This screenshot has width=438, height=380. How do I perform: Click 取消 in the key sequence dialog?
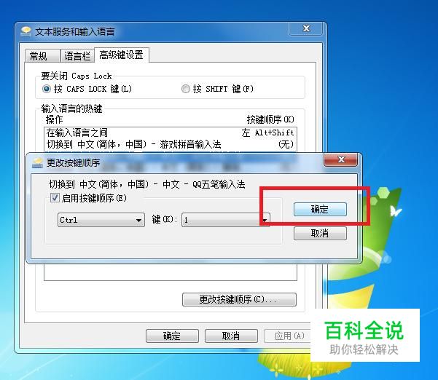click(x=320, y=233)
